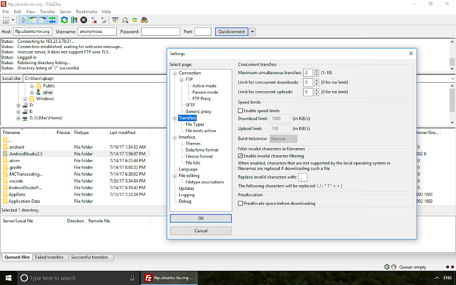The height and width of the screenshot is (285, 456).
Task: Collapse the FTP tree node
Action: [x=181, y=80]
